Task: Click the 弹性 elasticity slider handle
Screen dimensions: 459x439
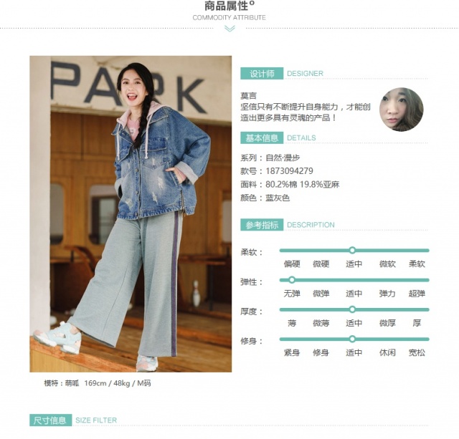Action: (292, 280)
